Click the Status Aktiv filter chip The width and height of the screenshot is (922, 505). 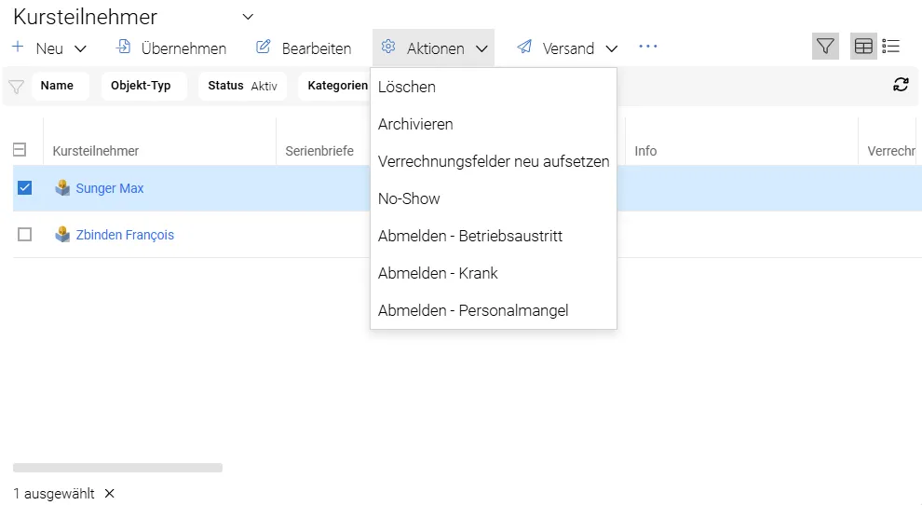click(x=242, y=86)
